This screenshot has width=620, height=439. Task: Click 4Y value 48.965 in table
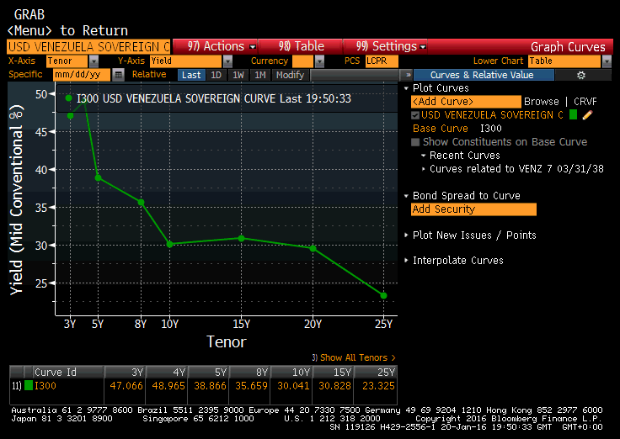pos(168,386)
